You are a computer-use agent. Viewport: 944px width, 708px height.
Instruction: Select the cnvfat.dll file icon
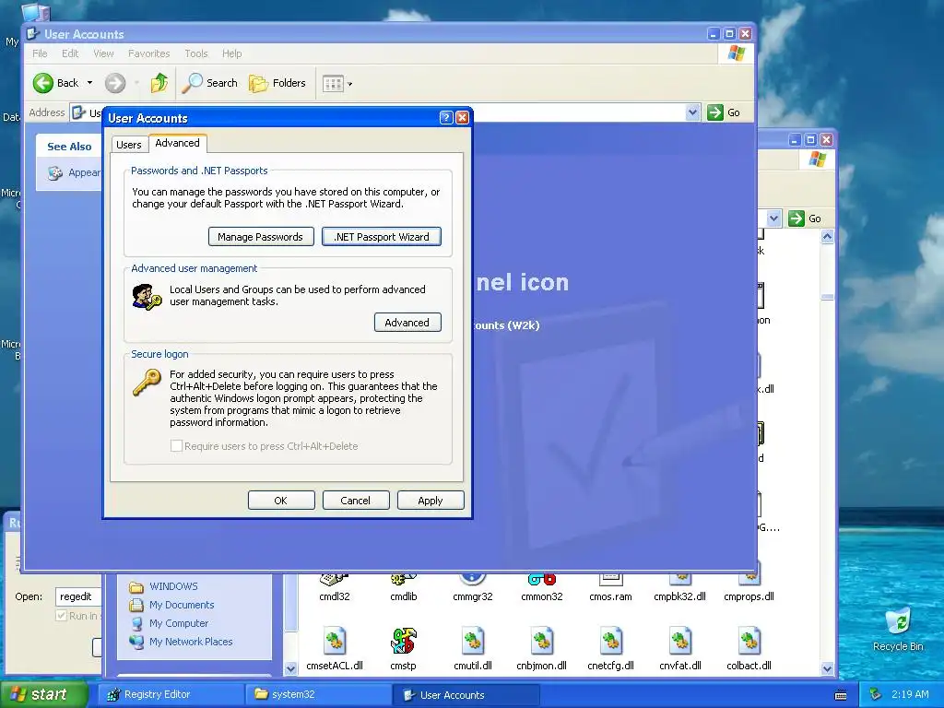tap(679, 642)
